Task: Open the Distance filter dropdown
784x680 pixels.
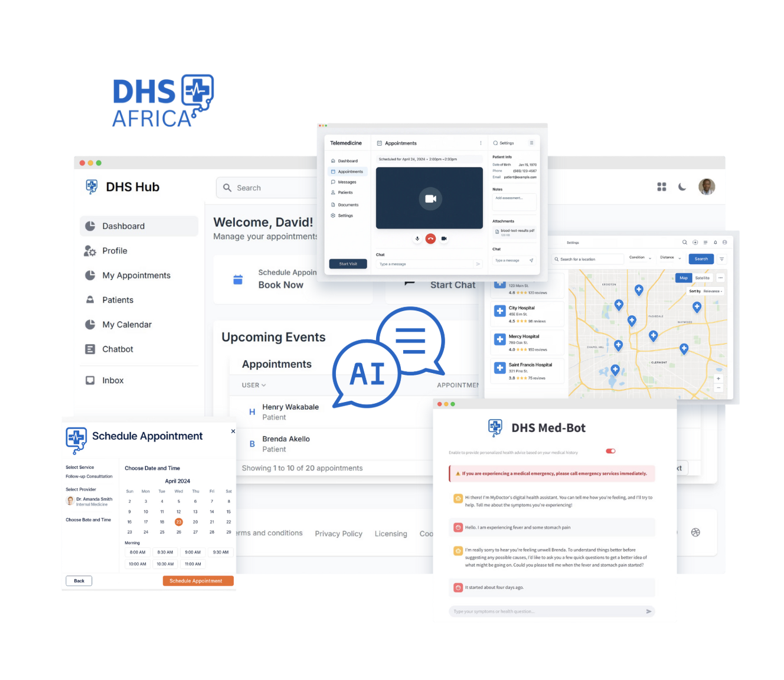Action: [670, 258]
